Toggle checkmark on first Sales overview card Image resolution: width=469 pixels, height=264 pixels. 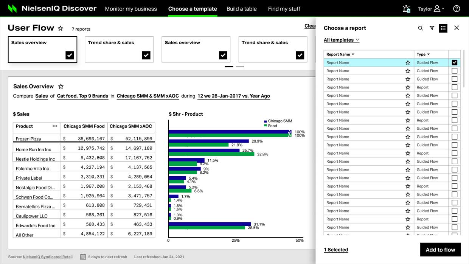[70, 55]
